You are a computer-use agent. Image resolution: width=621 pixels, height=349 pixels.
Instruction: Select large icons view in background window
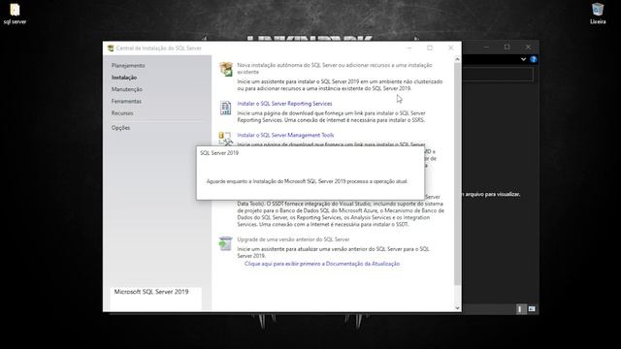532,309
